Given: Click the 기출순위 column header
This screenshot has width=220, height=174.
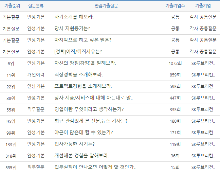Looking at the screenshot, I should click(x=11, y=6).
